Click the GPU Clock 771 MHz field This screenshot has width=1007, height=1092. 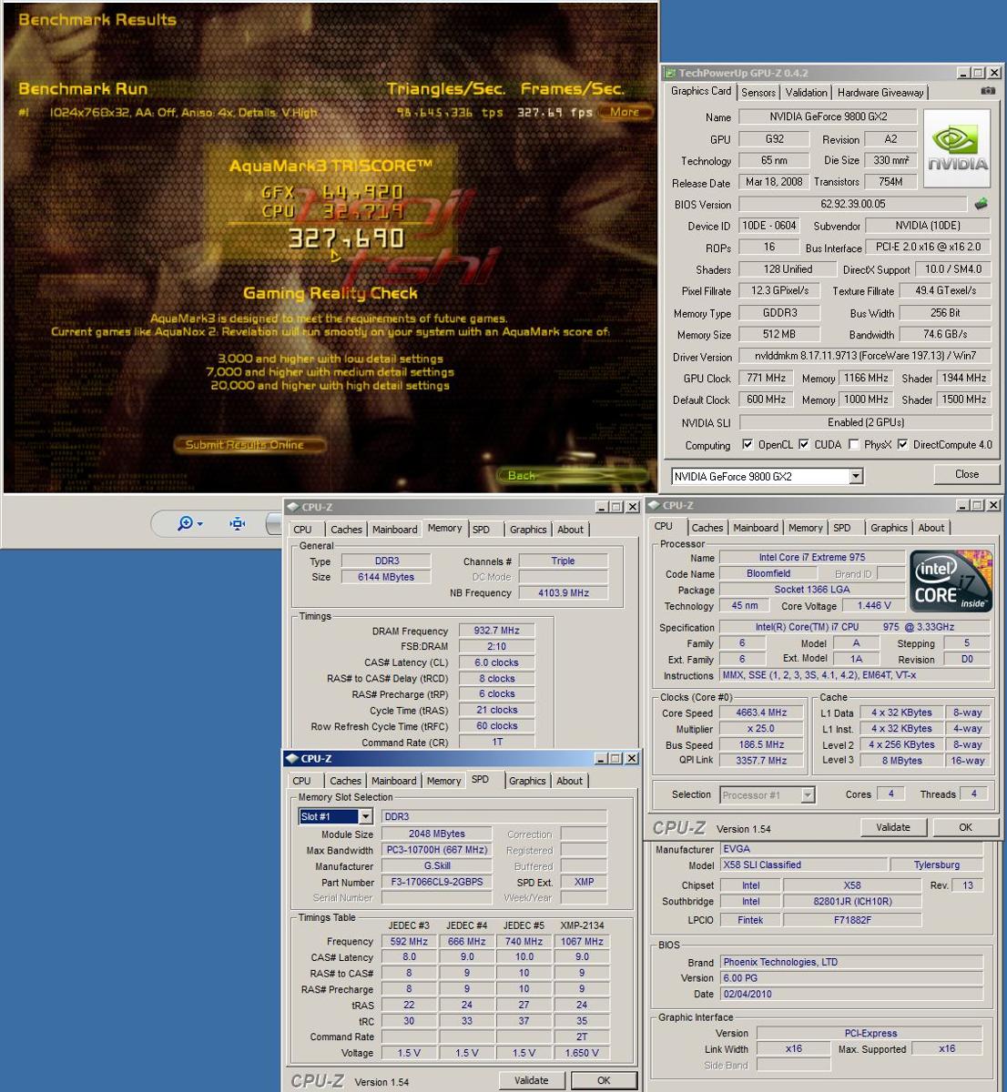[x=767, y=378]
